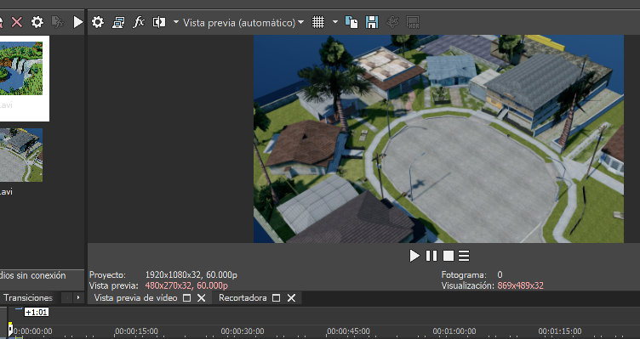Stop the video preview
The height and width of the screenshot is (339, 640).
click(449, 256)
